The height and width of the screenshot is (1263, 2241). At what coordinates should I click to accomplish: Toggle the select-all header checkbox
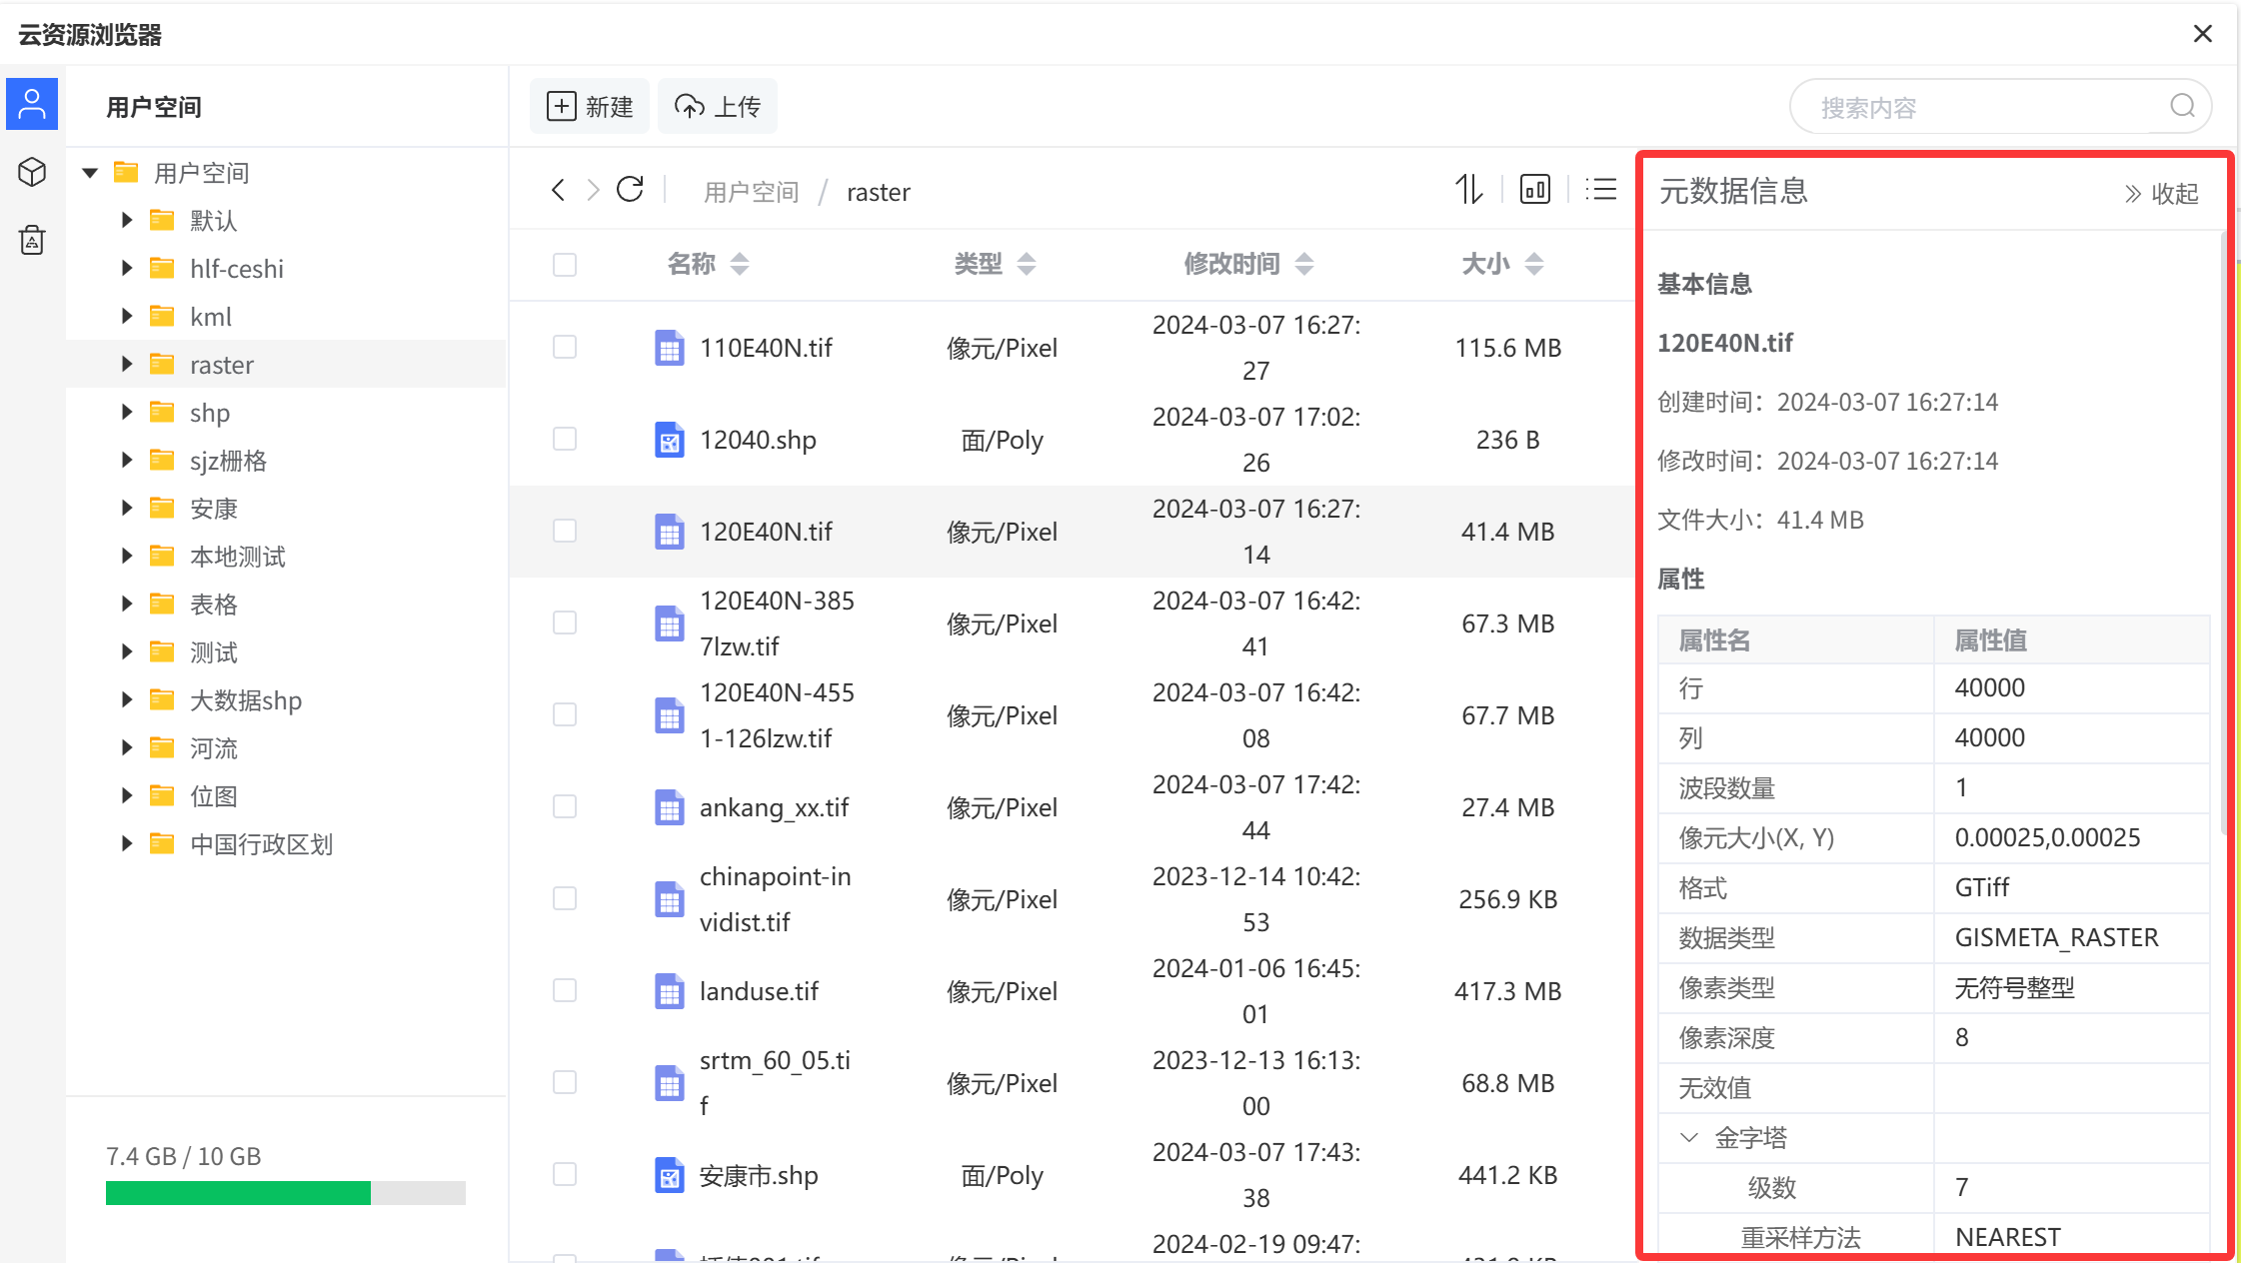click(x=565, y=265)
